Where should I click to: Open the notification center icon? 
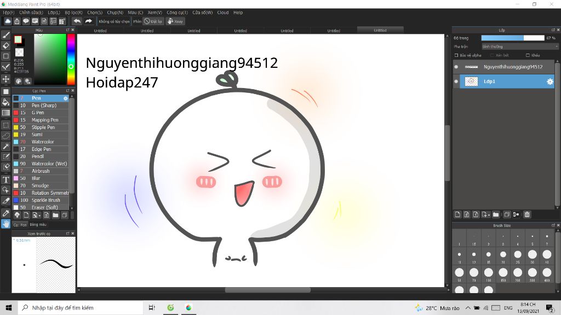pyautogui.click(x=550, y=307)
